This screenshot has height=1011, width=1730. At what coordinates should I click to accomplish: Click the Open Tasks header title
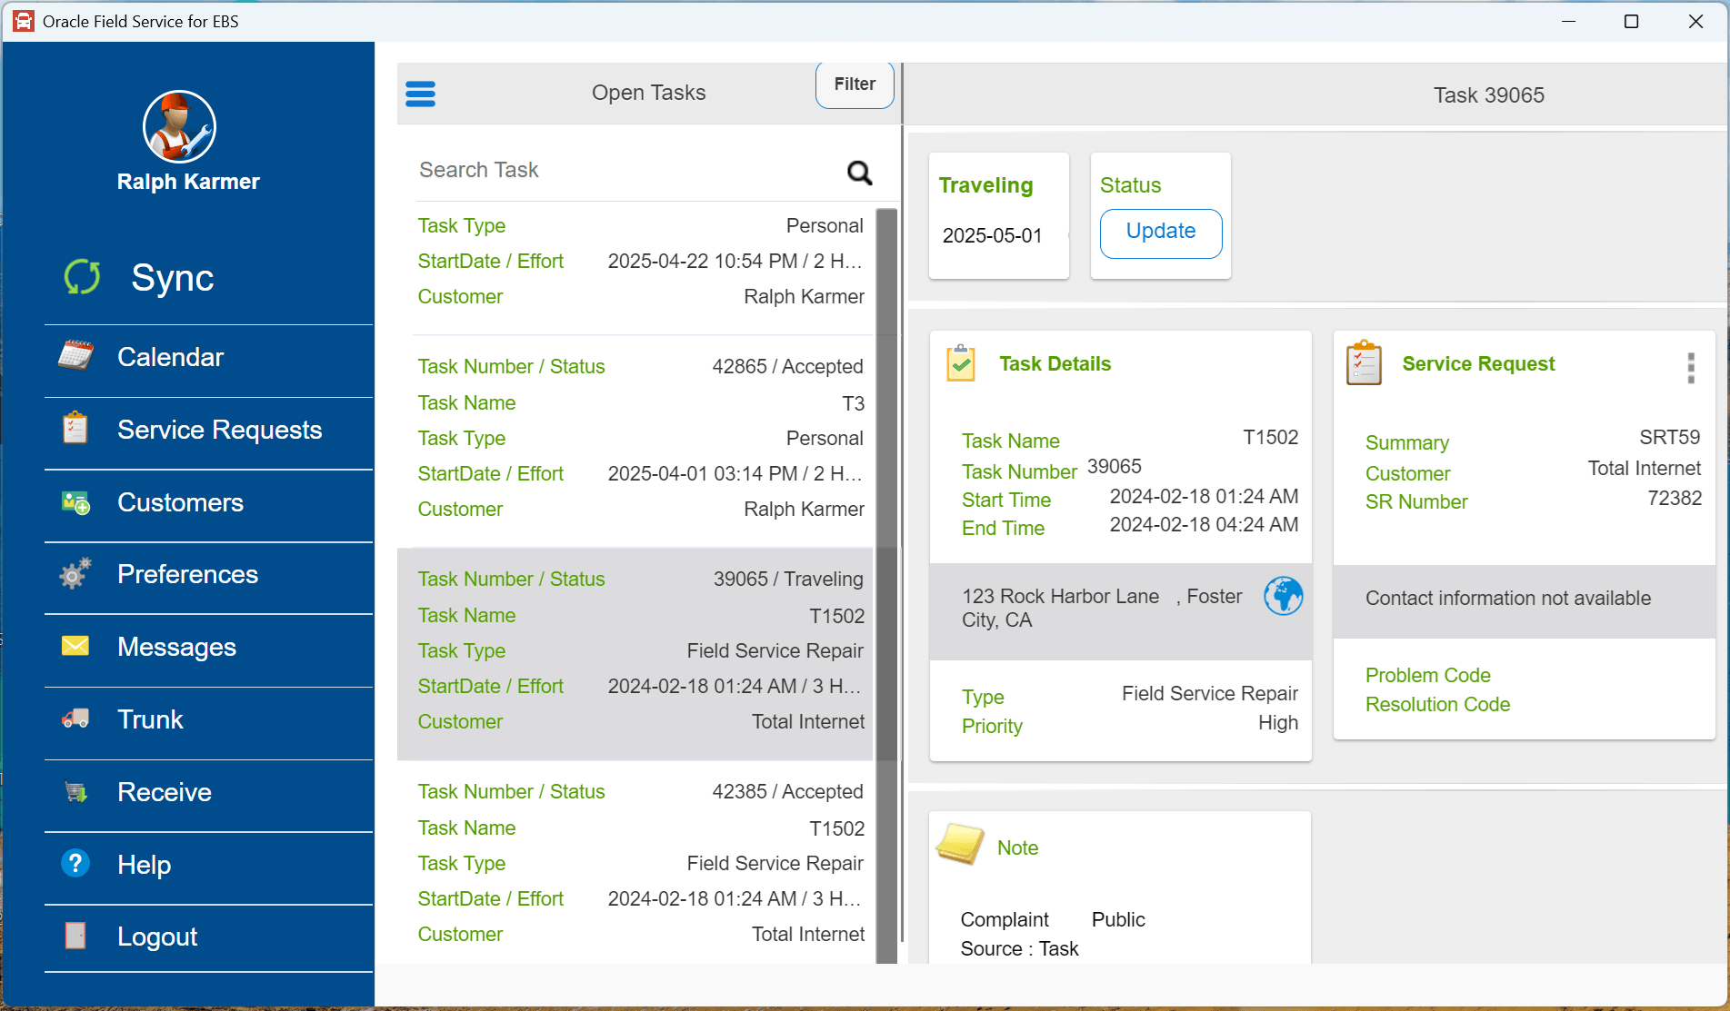point(648,93)
